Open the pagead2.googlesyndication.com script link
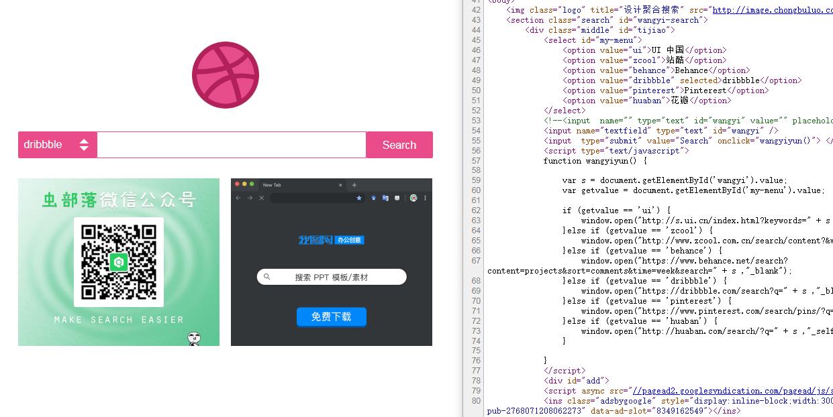Screen dimensions: 833x417 coord(733,391)
